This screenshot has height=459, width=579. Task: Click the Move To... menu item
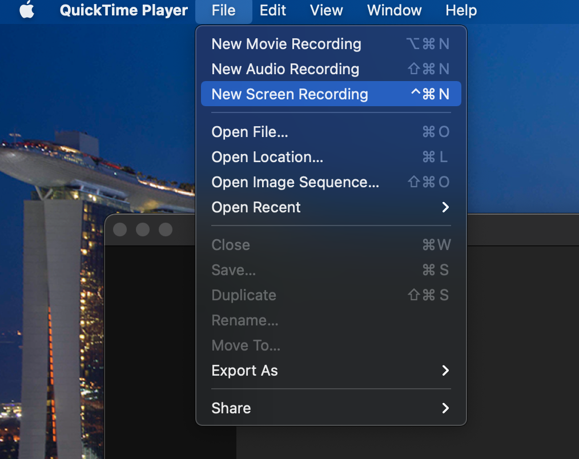(x=331, y=345)
